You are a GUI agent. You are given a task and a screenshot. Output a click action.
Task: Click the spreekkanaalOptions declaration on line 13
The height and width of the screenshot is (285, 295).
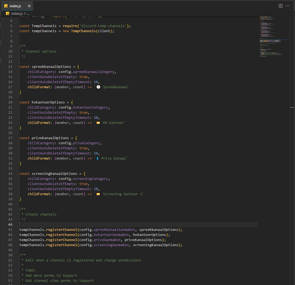click(51, 67)
